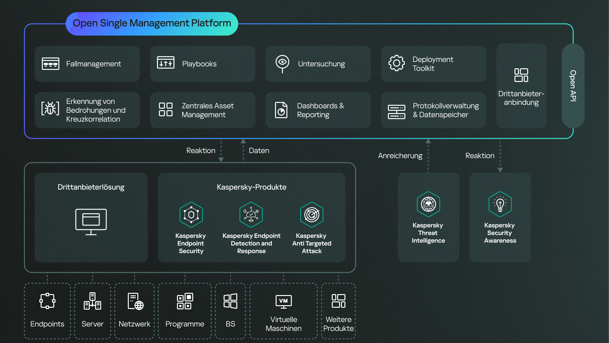The width and height of the screenshot is (609, 343).
Task: Click the Weitere Produkte tiles icon
Action: [x=338, y=301]
